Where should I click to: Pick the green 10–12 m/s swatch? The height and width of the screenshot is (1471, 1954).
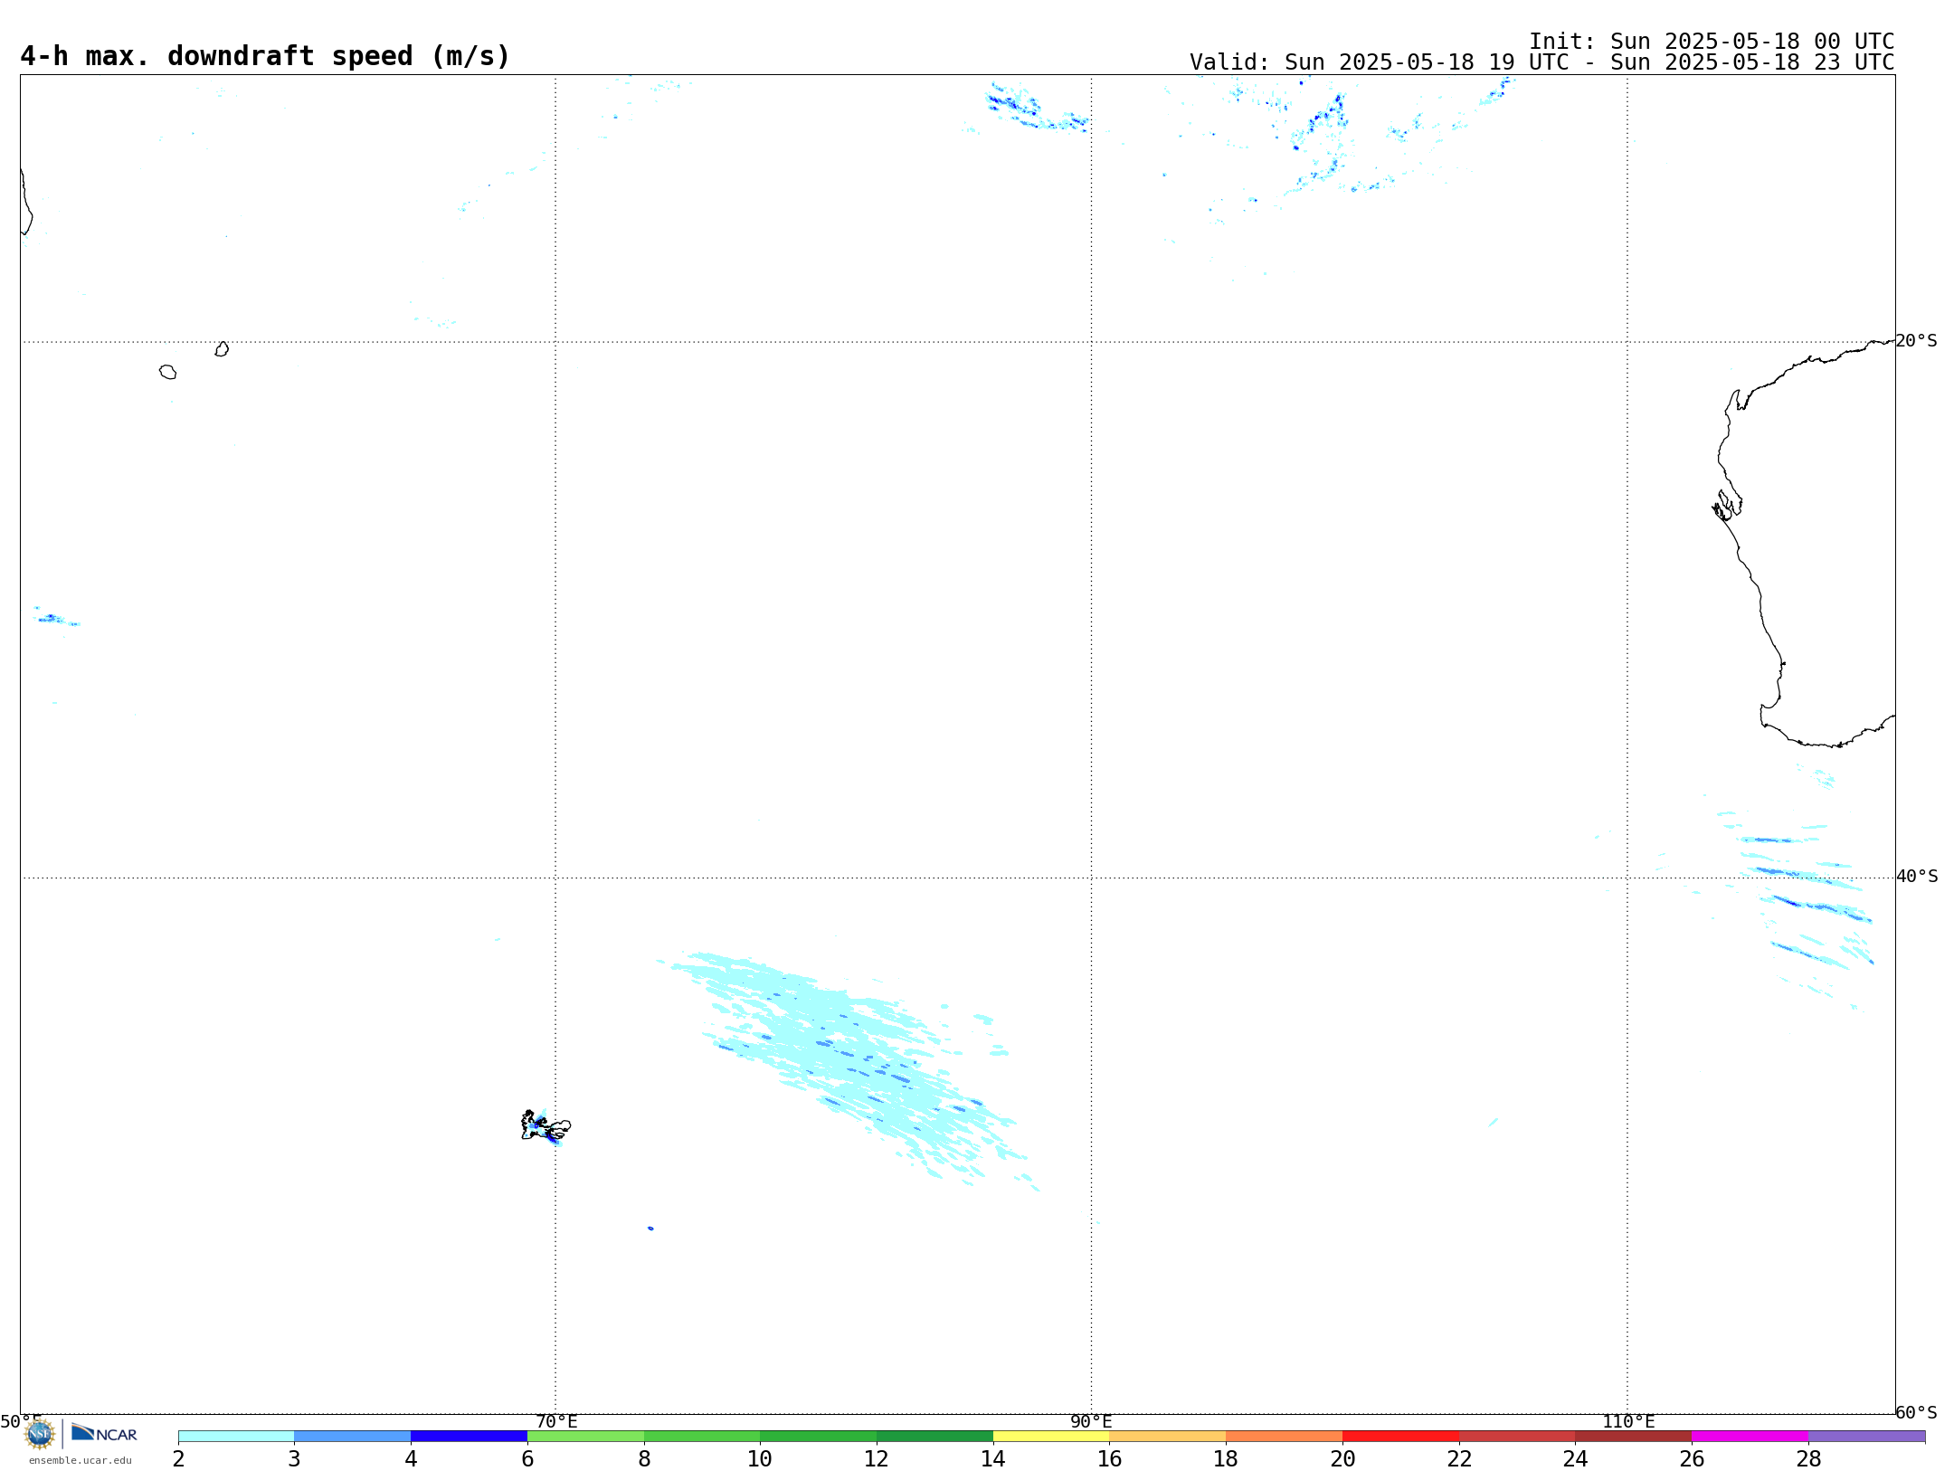pyautogui.click(x=819, y=1436)
